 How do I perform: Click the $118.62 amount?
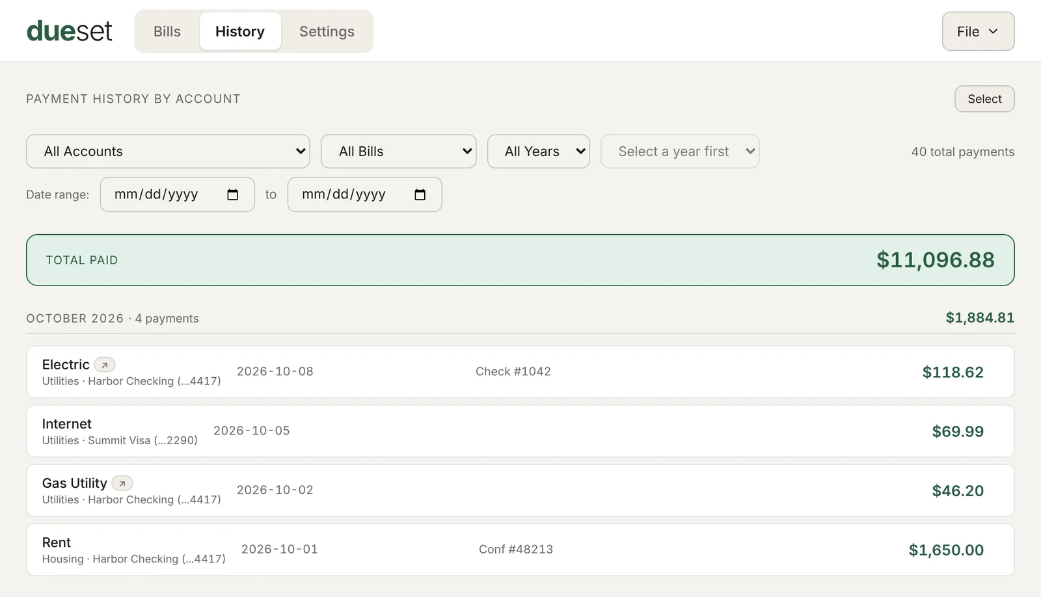click(953, 372)
